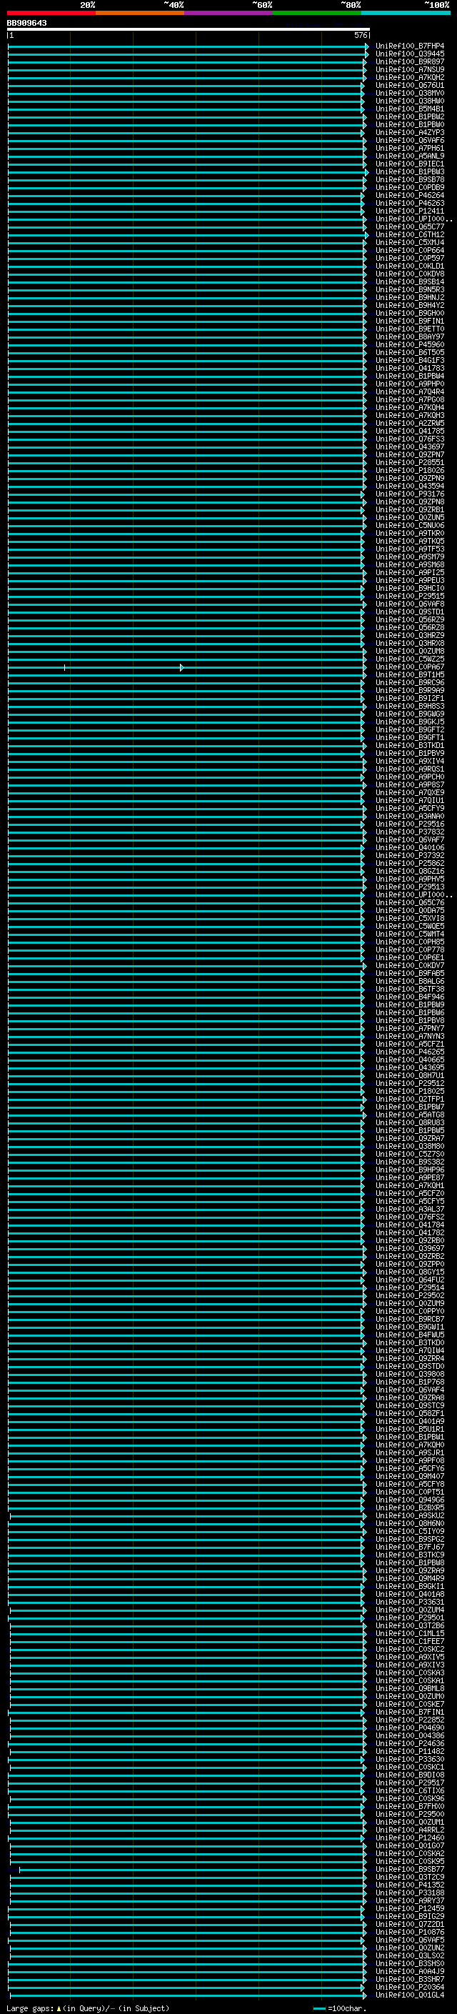This screenshot has height=2014, width=457.
Task: Click on the UniRef100_P04690 hit
Action: pos(409,1728)
